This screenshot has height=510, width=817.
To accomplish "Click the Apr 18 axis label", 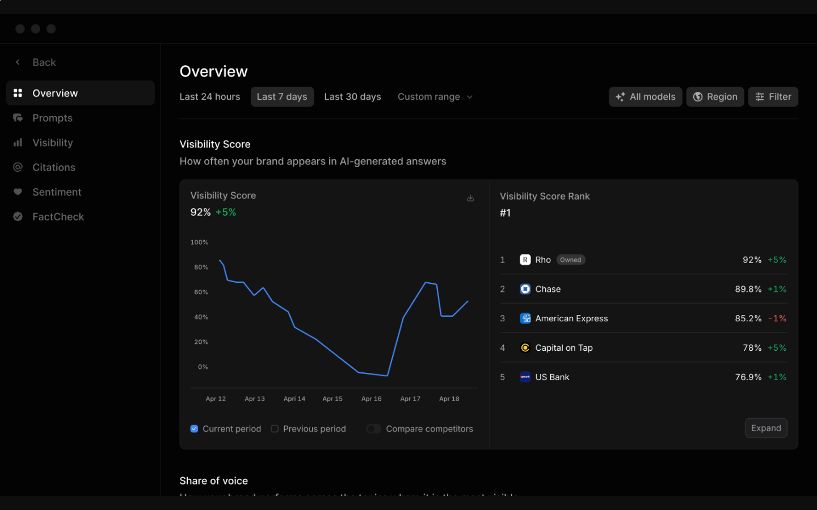I will (x=449, y=399).
